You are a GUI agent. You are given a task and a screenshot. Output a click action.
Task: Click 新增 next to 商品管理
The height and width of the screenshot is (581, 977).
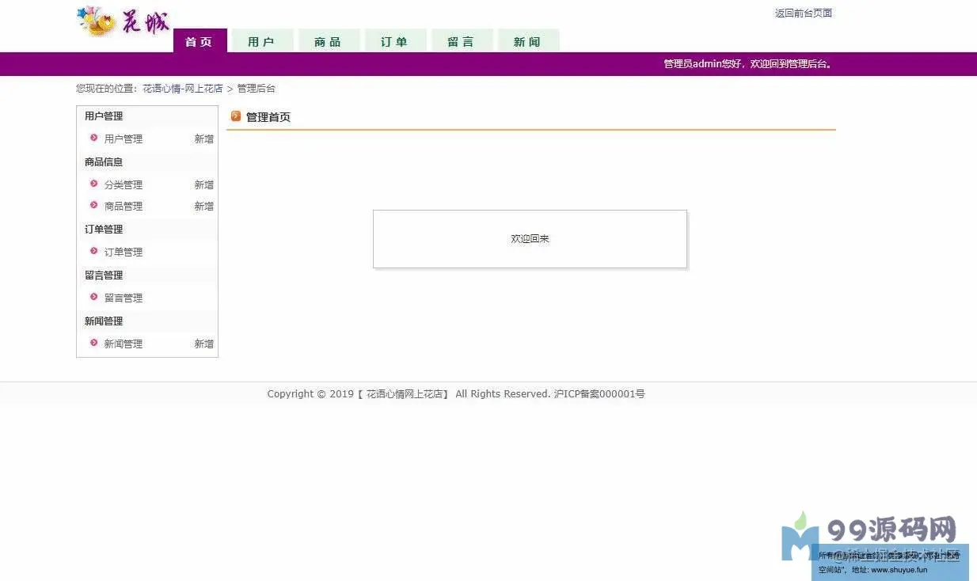point(204,206)
